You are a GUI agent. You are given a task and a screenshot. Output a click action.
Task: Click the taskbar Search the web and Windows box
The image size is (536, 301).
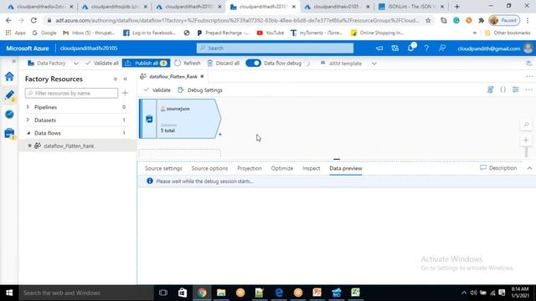(85, 293)
